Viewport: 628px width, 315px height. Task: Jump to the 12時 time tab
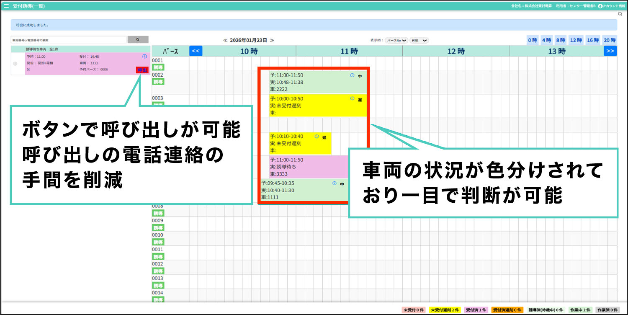coord(576,40)
